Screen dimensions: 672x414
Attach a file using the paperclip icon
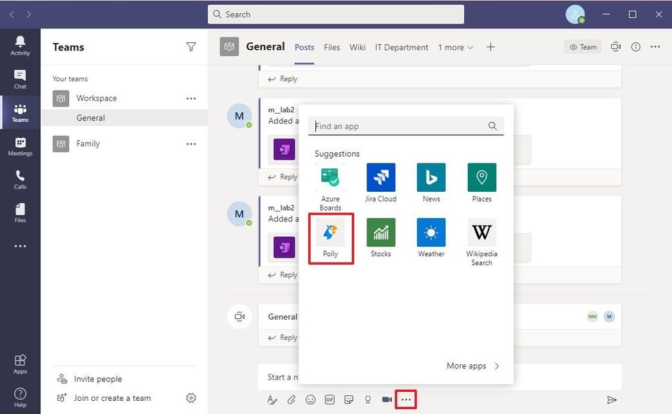point(291,399)
